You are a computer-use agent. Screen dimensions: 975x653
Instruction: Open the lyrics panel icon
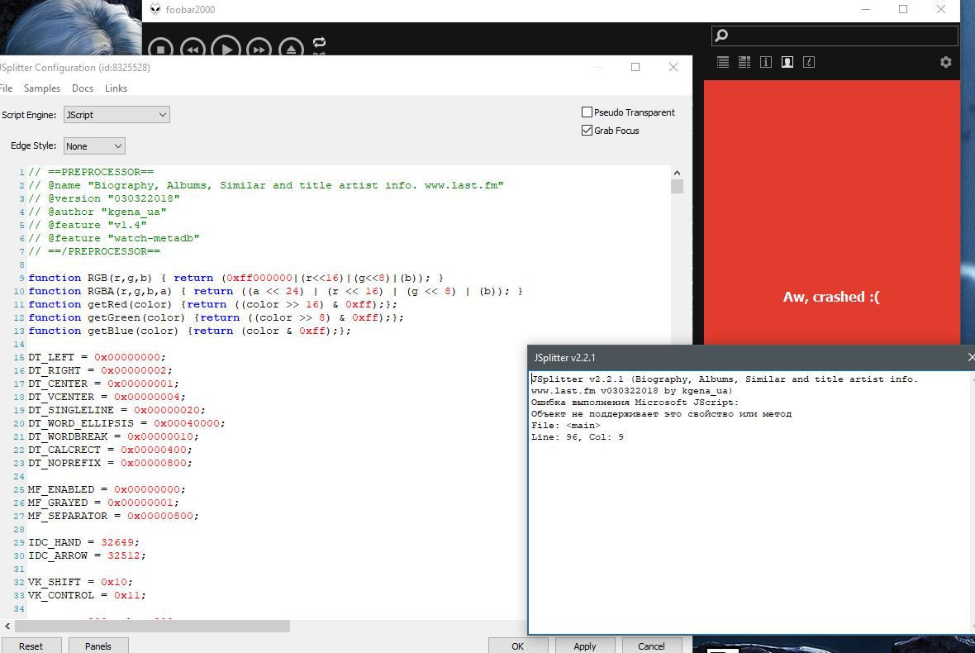tap(809, 62)
